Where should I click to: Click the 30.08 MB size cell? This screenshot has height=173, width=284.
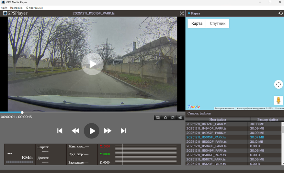257,124
